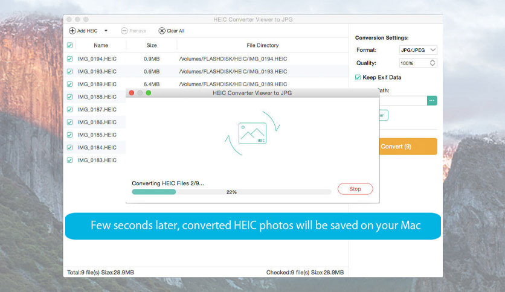
Task: Select file name IMG_0183.HEIC
Action: pos(97,160)
